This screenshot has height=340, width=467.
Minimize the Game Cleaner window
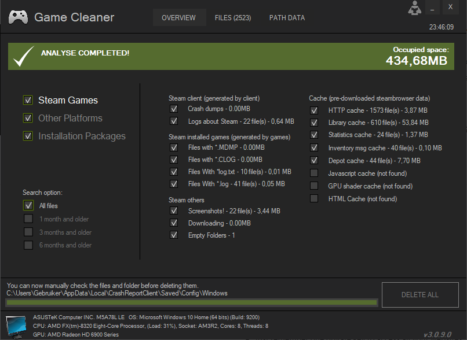click(x=432, y=7)
